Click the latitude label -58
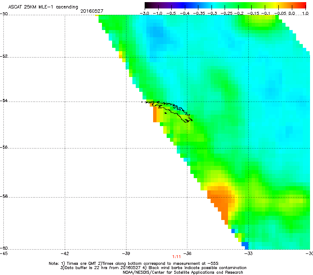The width and height of the screenshot is (313, 275). [x=4, y=196]
